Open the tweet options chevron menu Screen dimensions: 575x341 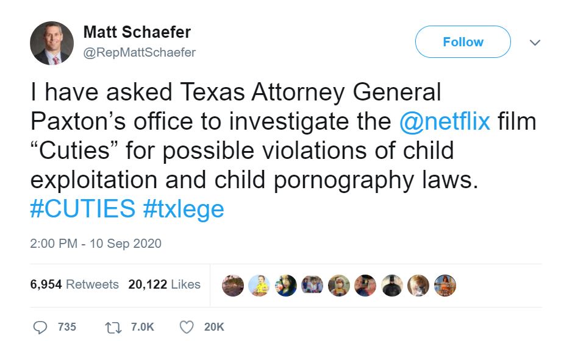pyautogui.click(x=535, y=43)
